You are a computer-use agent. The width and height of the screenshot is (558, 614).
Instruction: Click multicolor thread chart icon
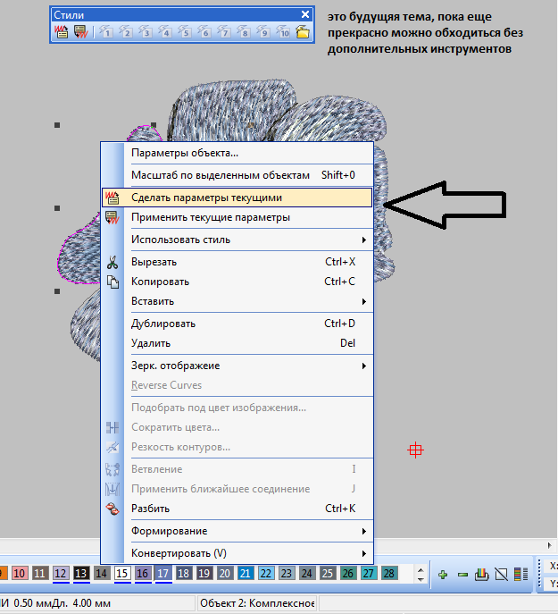[x=521, y=575]
